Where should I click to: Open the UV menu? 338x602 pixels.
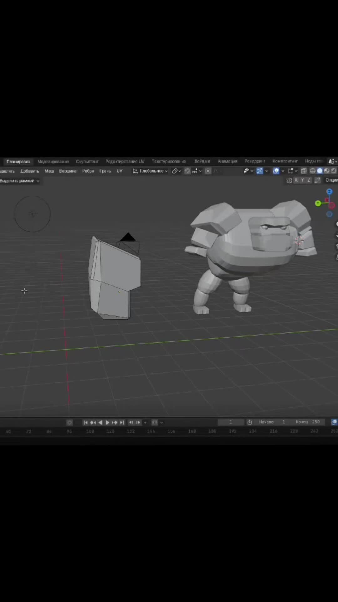point(119,171)
